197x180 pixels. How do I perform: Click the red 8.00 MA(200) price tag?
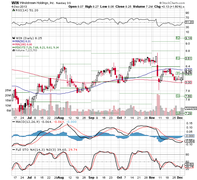point(188,82)
